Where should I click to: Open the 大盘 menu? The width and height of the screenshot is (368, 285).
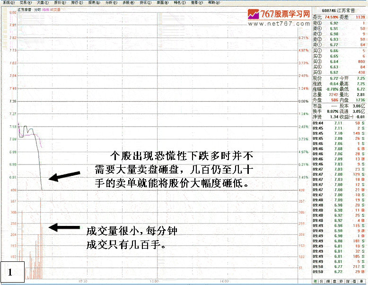click(40, 2)
